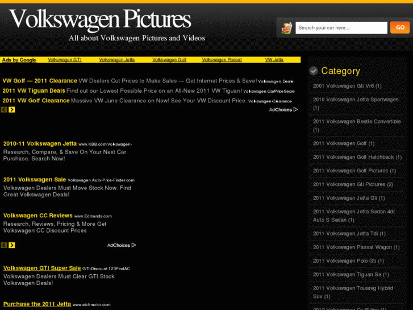Click previous arrow in lower ad block
This screenshot has height=310, width=413.
pyautogui.click(x=4, y=245)
